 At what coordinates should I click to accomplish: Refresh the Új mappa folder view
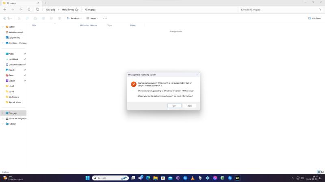(x=29, y=9)
